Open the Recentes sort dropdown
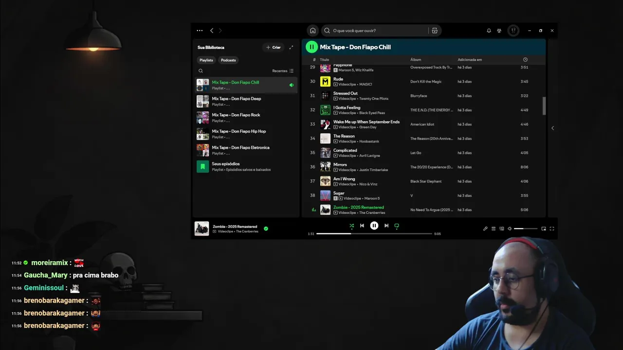Viewport: 623px width, 350px height. 283,71
